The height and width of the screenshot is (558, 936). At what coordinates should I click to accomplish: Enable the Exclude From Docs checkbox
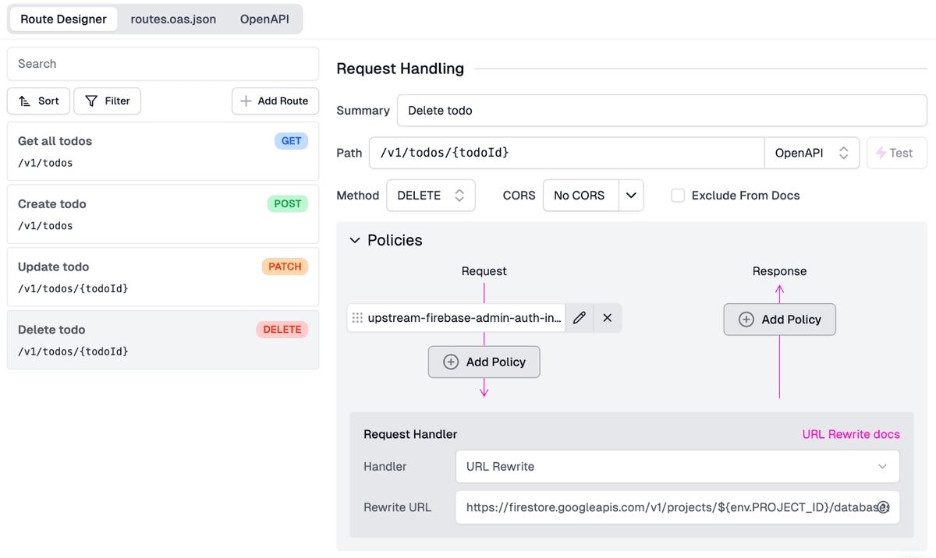pyautogui.click(x=678, y=196)
